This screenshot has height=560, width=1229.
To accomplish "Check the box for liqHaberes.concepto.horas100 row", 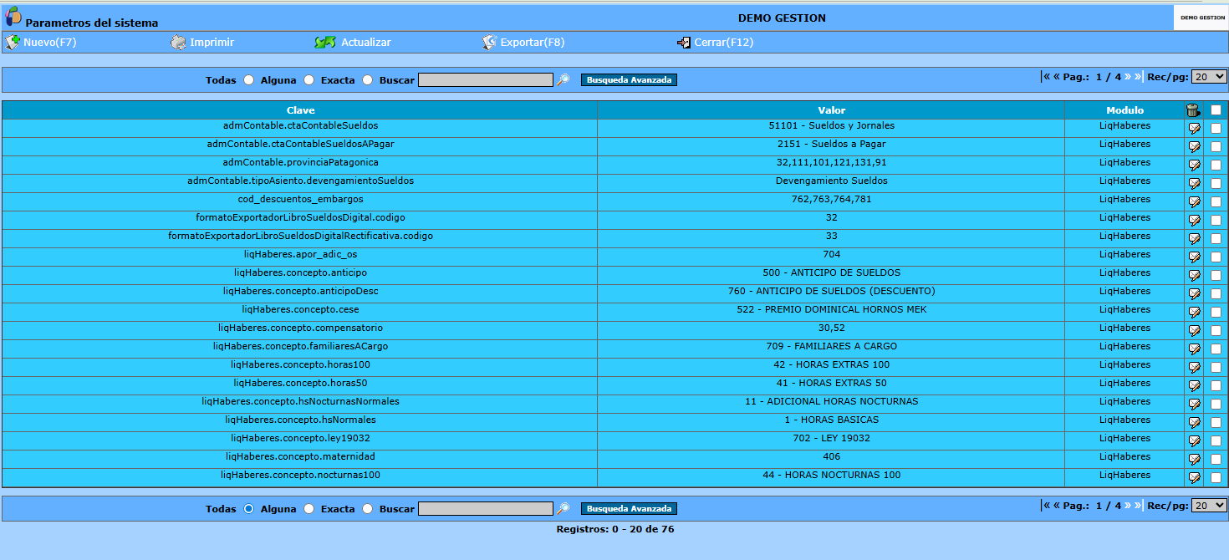I will 1216,368.
